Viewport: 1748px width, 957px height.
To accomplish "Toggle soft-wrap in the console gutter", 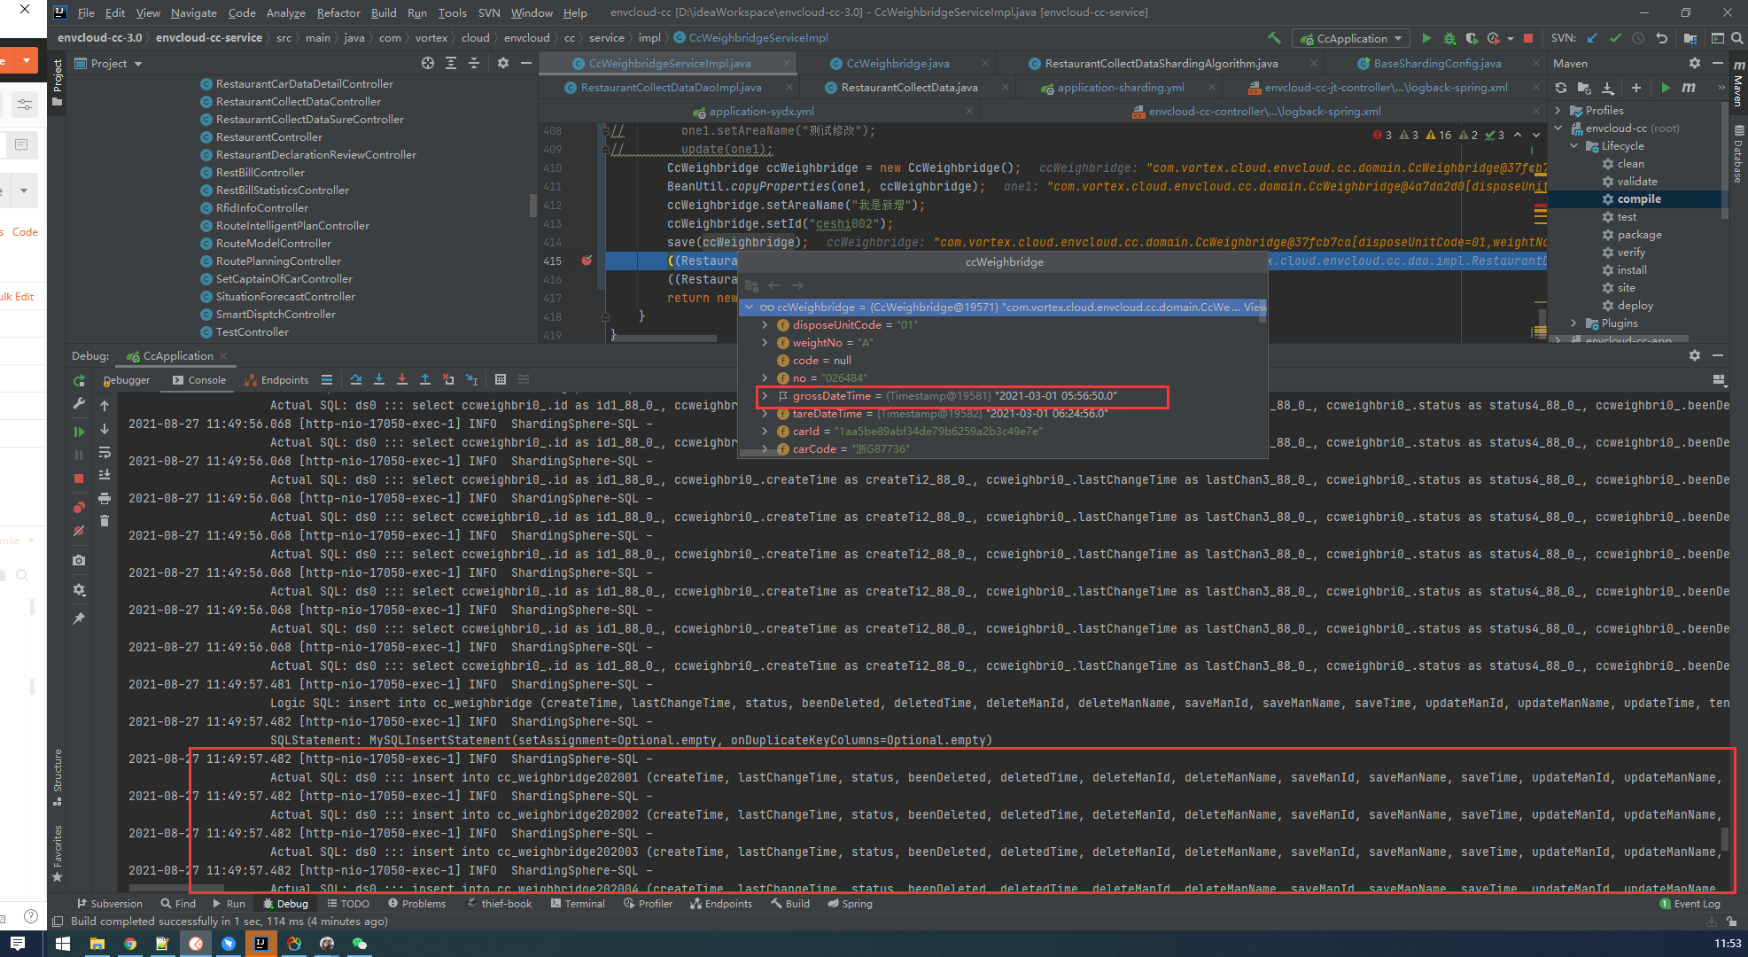I will [105, 452].
